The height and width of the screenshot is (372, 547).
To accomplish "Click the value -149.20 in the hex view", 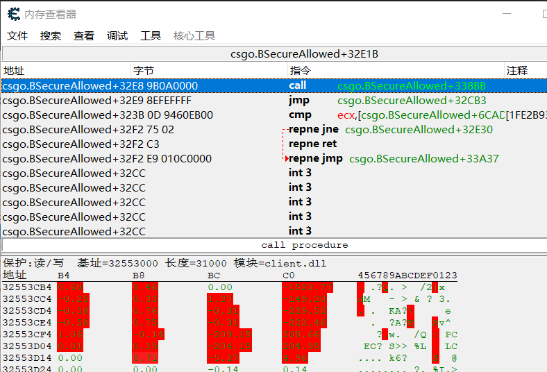I will click(304, 299).
